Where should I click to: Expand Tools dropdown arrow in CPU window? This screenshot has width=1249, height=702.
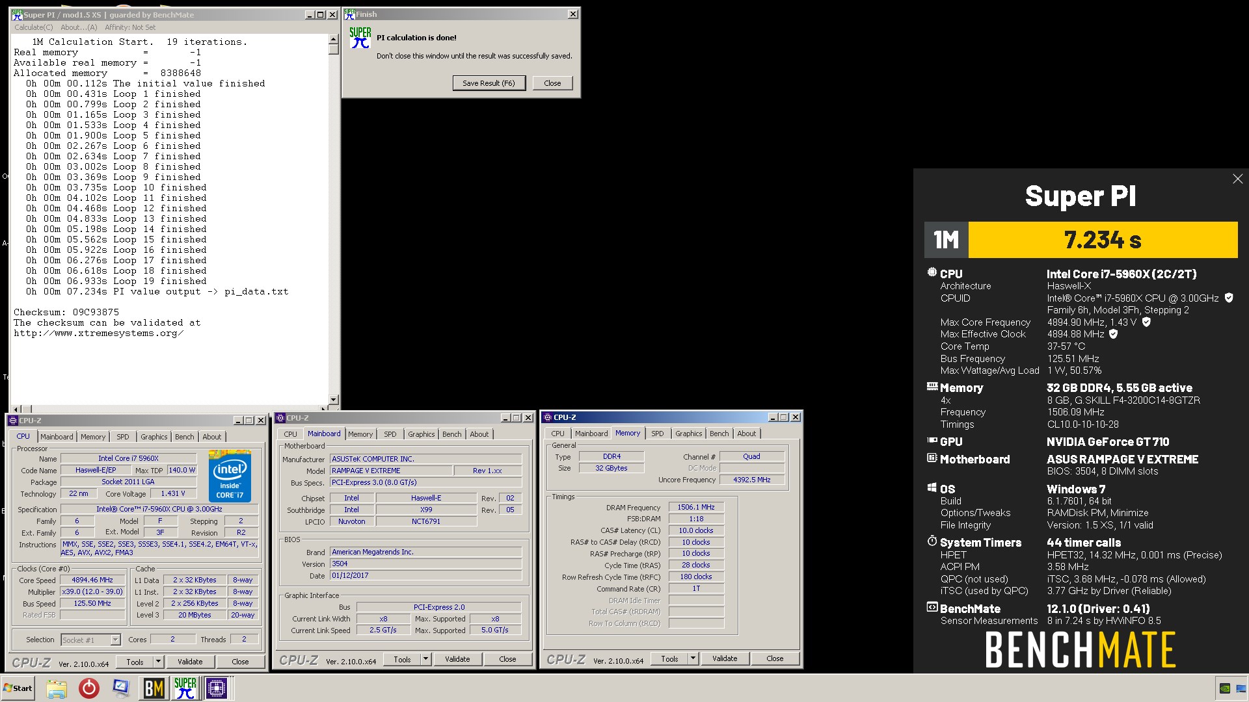157,662
